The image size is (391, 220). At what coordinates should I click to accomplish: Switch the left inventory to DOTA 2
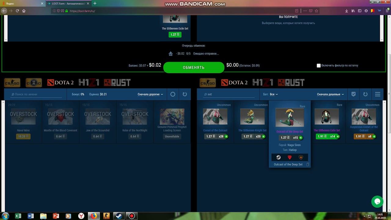(60, 82)
